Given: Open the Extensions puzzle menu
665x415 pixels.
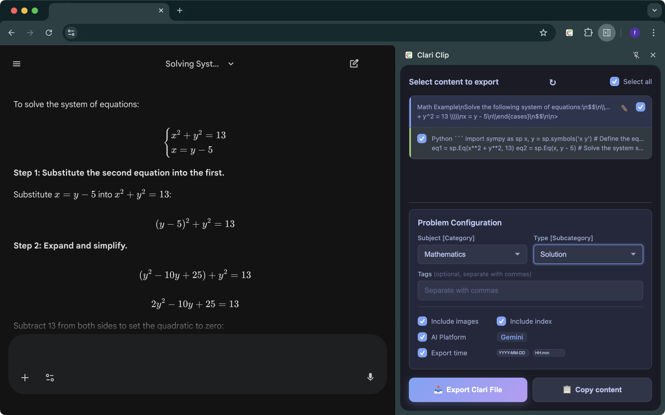Looking at the screenshot, I should [x=588, y=33].
